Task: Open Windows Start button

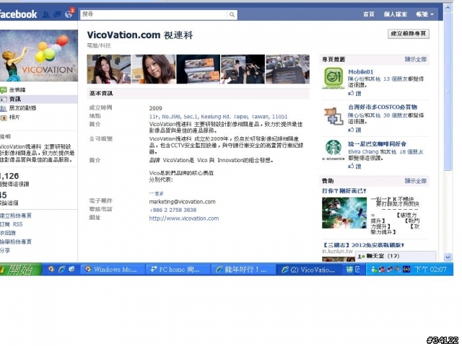Action: 20,269
